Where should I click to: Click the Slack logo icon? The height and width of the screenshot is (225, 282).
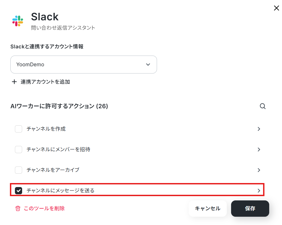(18, 21)
